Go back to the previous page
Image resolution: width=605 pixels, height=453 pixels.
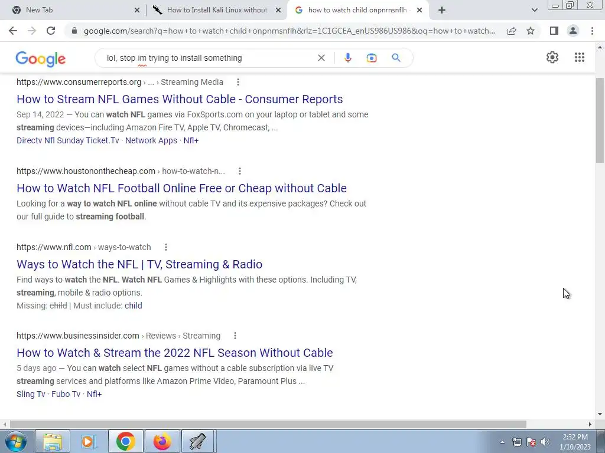13,31
